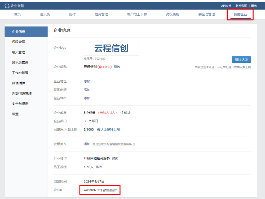This screenshot has width=265, height=199.
Task: Click the 去认证提升上限 link
Action: point(108,130)
